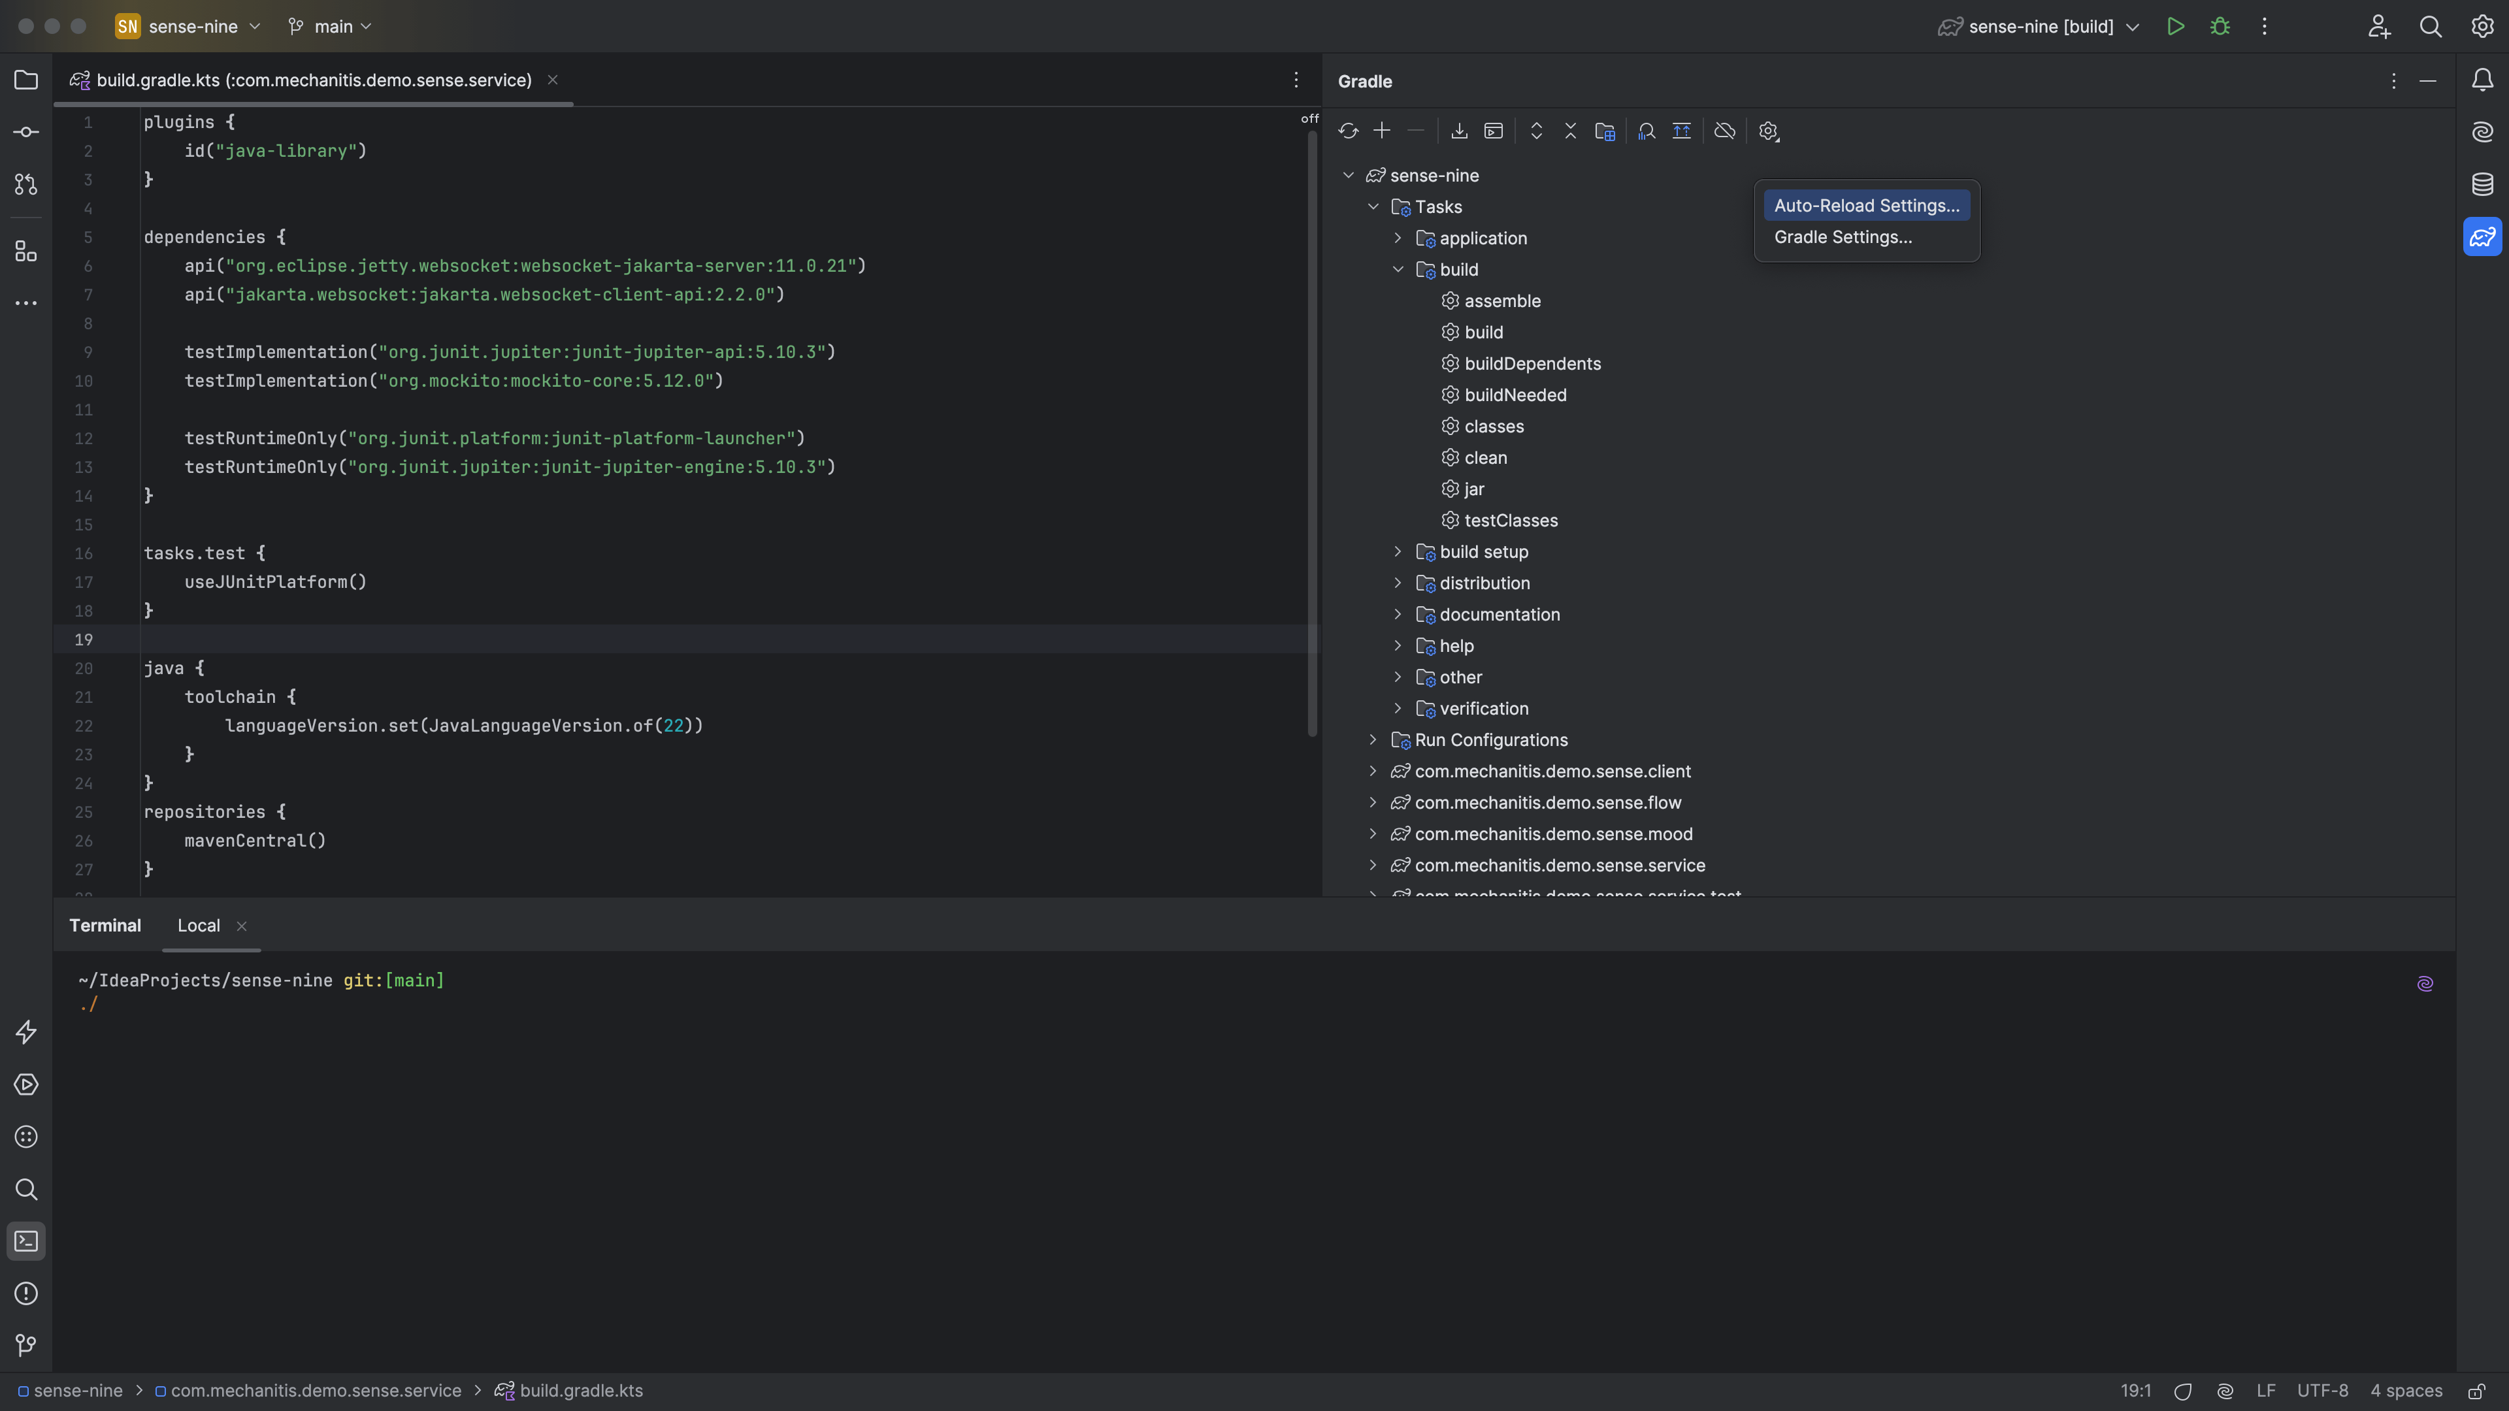2509x1411 pixels.
Task: Click the Execute Gradle task icon
Action: pyautogui.click(x=1492, y=131)
